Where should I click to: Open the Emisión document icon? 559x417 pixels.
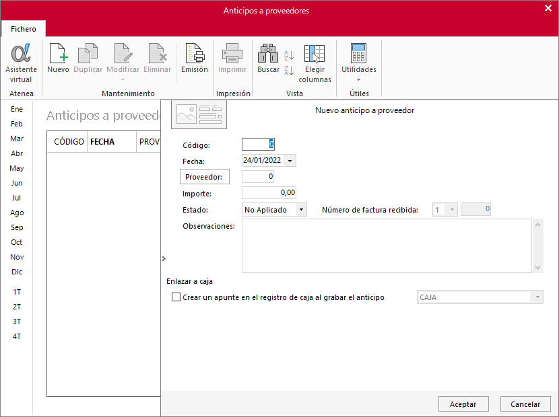click(x=195, y=59)
